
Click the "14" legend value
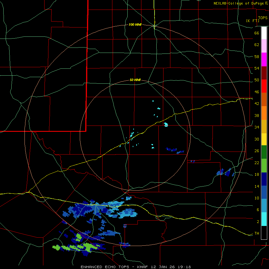[x=257, y=187]
